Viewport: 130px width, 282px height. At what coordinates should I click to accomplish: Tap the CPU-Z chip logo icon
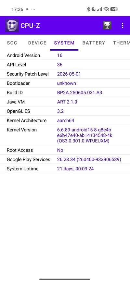12,25
